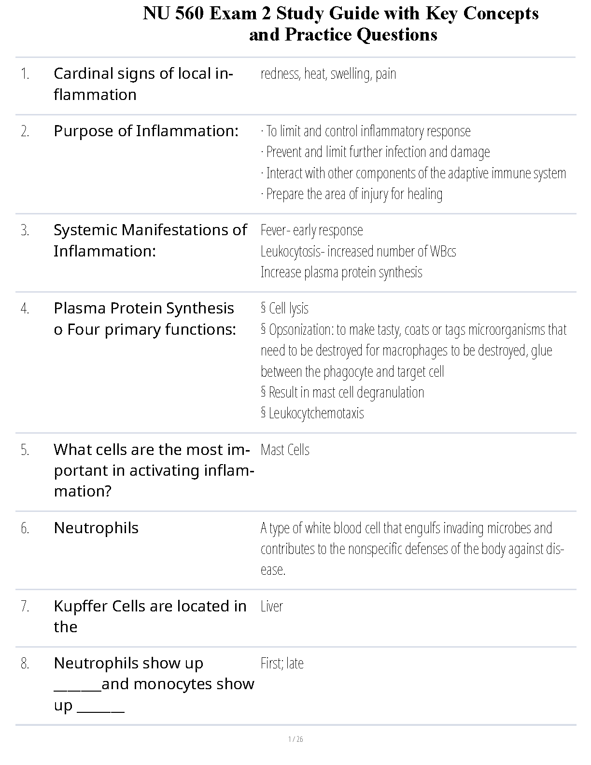Click the page indicator '1 / 26'
Viewport: 591px width, 765px height.
(295, 739)
